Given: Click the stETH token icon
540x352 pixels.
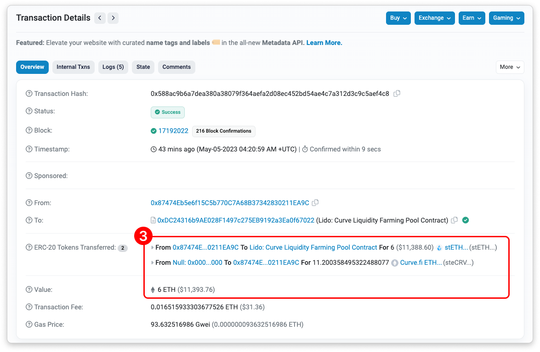Looking at the screenshot, I should click(x=439, y=248).
